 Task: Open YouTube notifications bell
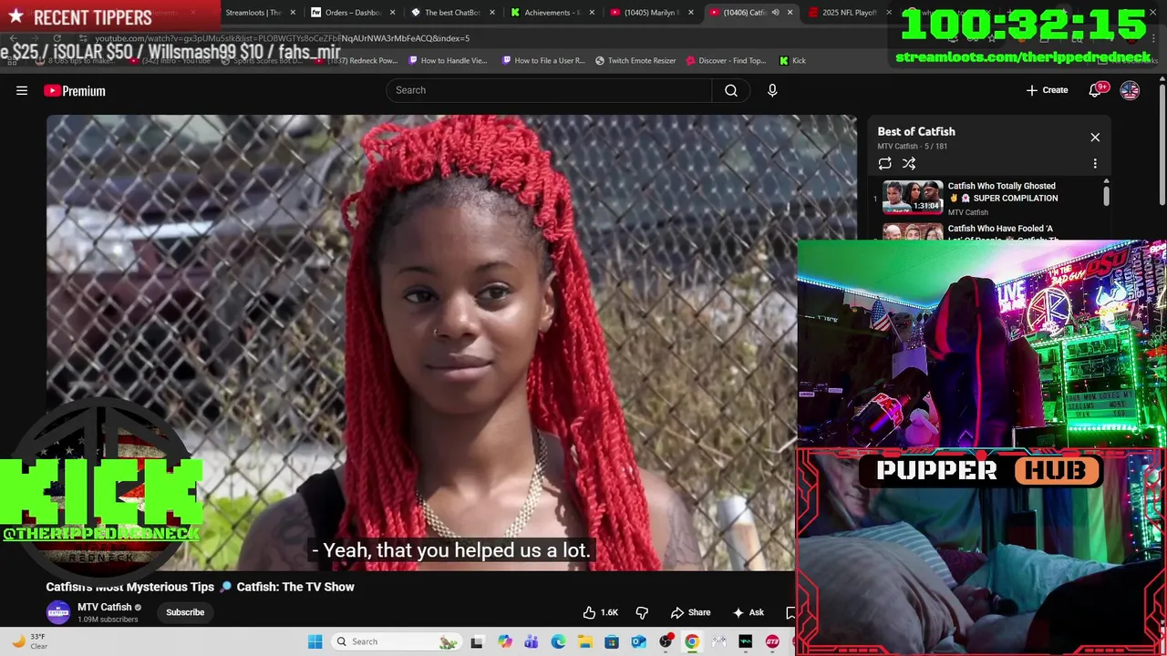[1097, 90]
